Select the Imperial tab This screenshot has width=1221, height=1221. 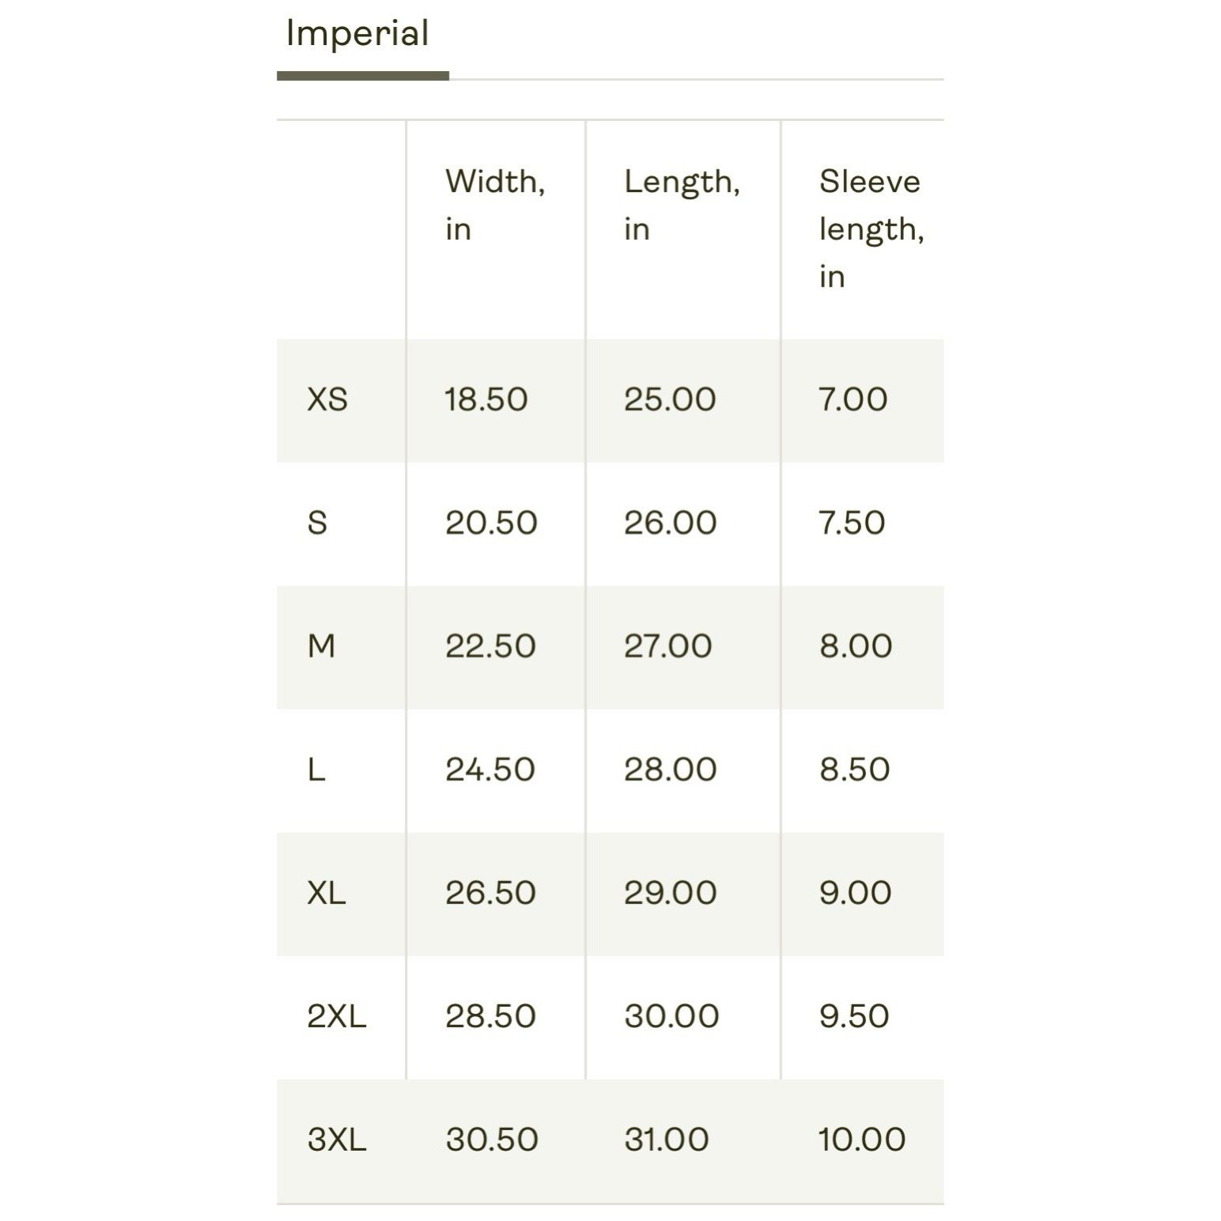coord(357,35)
